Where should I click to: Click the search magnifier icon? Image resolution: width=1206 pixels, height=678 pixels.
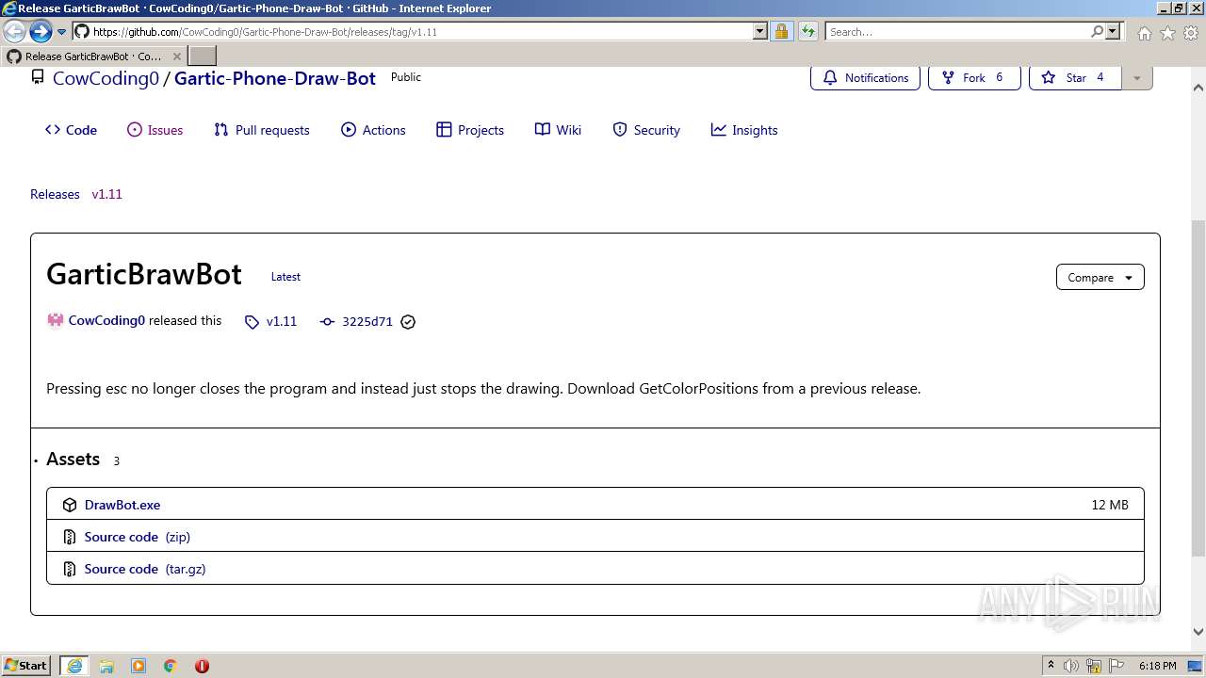(x=1097, y=31)
